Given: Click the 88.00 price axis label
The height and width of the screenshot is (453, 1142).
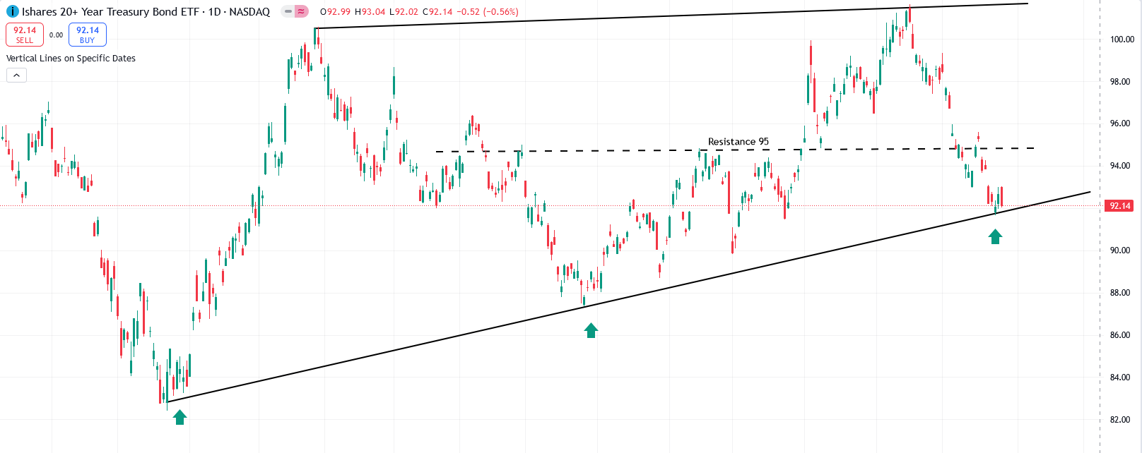Looking at the screenshot, I should tap(1120, 293).
